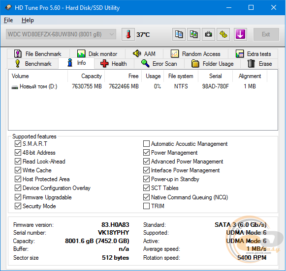
Task: Click the NTFS file system cell
Action: pos(181,86)
